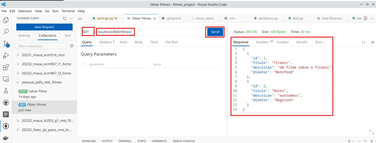Switch to the response Headers tab

pos(264,42)
